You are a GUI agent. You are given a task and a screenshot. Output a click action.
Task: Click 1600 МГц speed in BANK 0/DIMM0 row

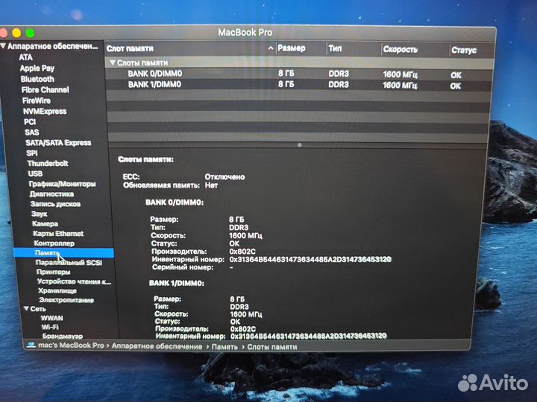tap(400, 74)
